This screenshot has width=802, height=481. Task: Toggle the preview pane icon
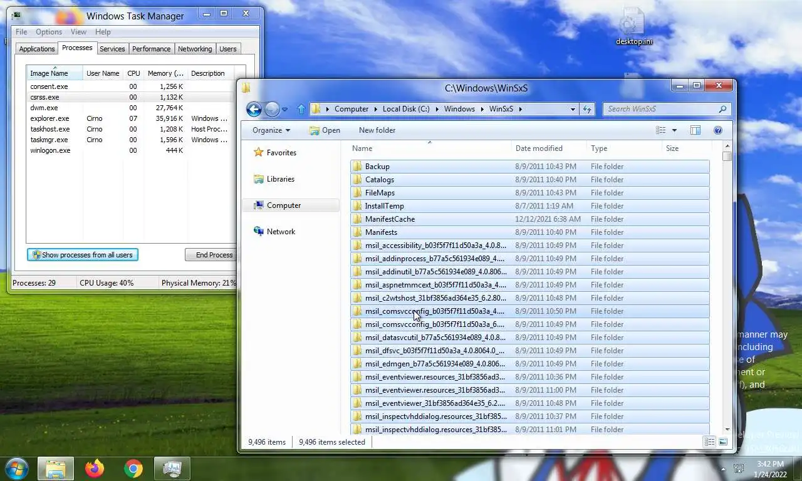point(695,130)
